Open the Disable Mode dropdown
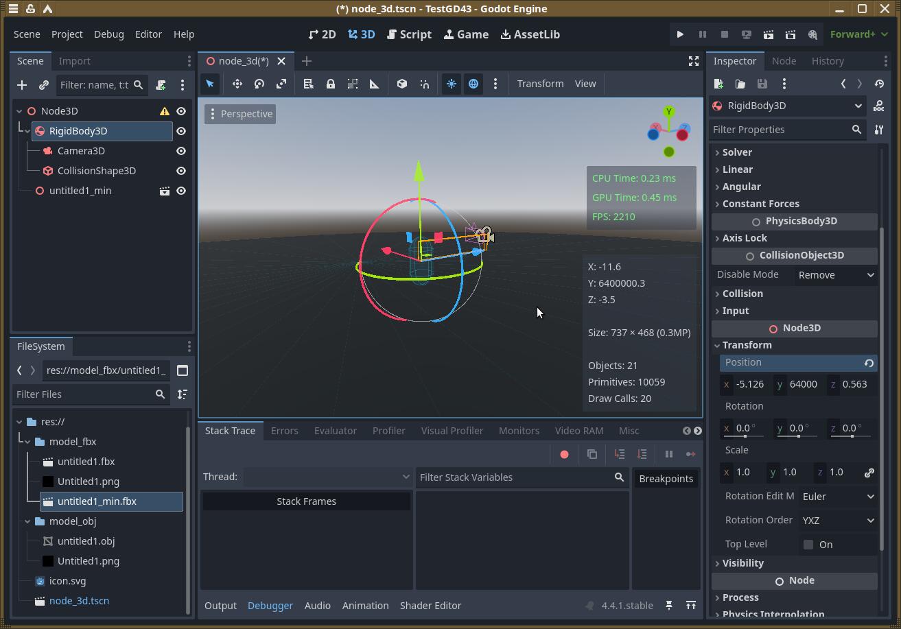 pos(836,275)
